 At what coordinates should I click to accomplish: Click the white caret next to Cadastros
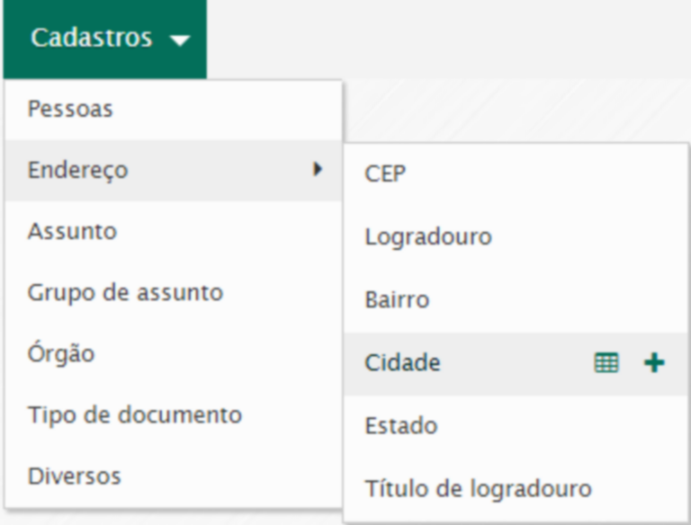180,40
